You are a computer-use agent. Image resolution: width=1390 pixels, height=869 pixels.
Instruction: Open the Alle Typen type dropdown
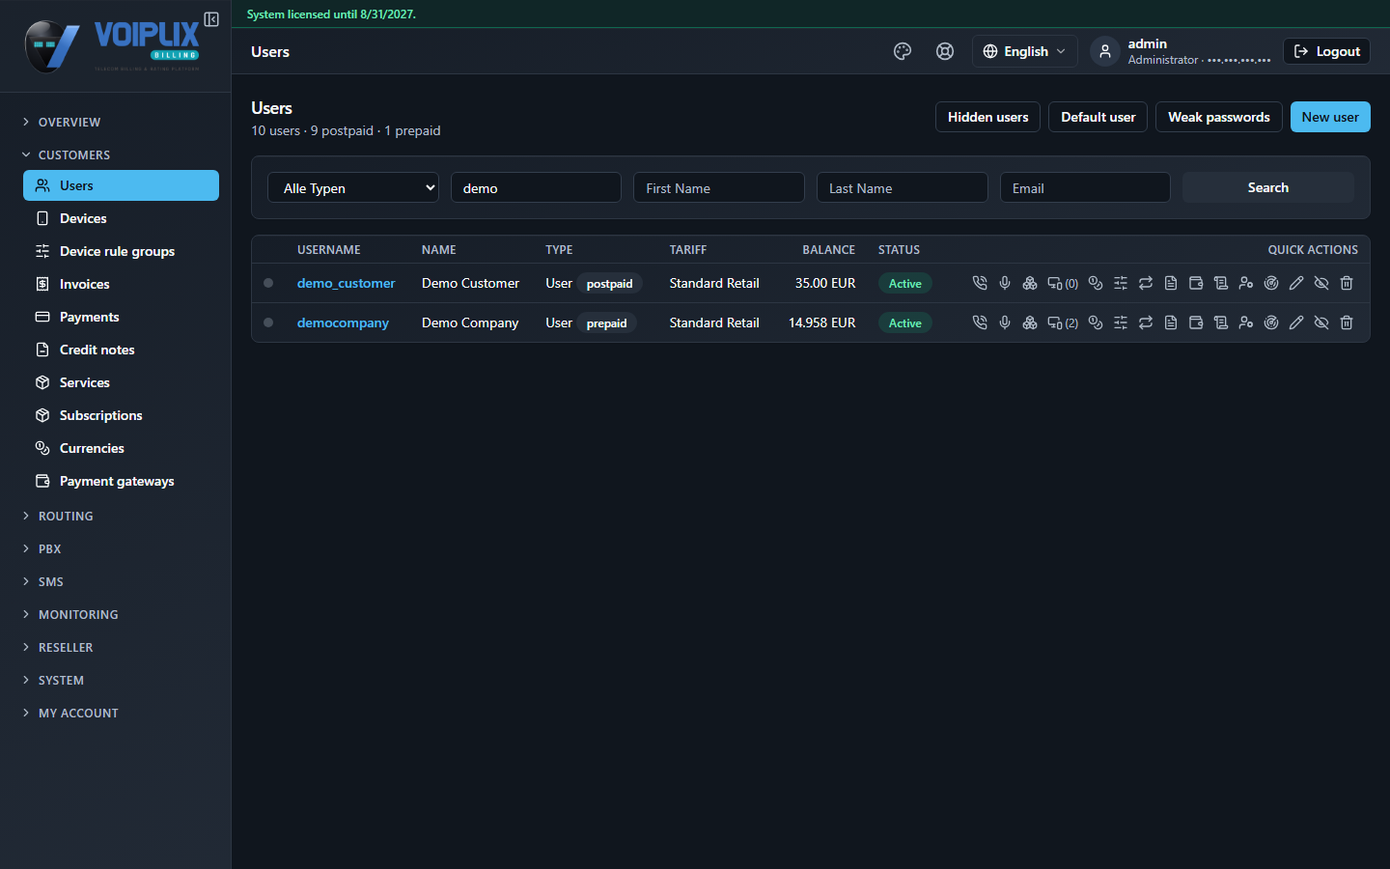click(x=353, y=188)
